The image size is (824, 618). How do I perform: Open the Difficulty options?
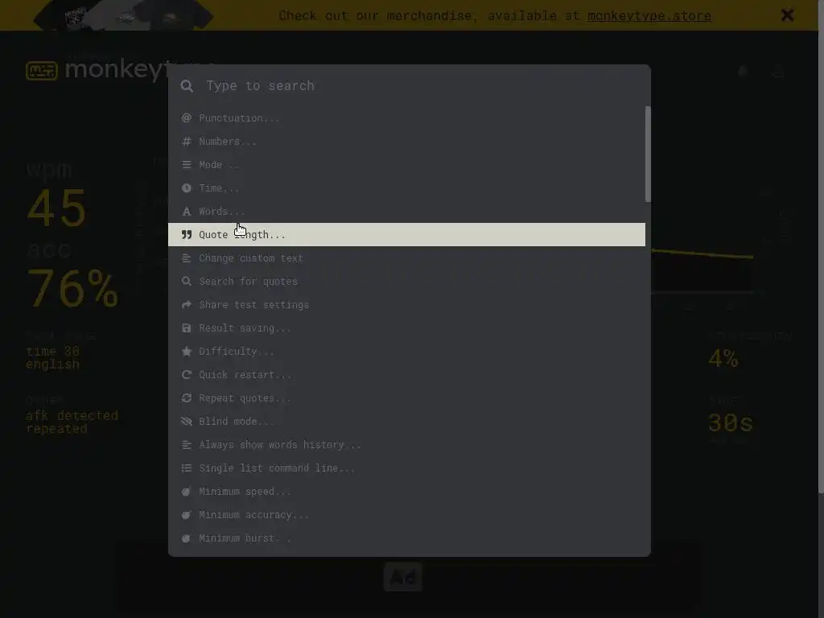pos(406,352)
